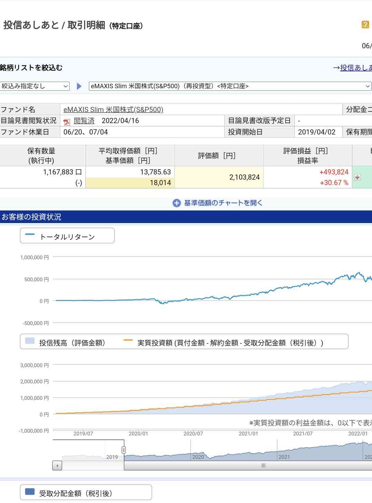Viewport: 372px width, 503px height.
Task: Toggle the 実質投資額 legend series
Action: pos(224,342)
